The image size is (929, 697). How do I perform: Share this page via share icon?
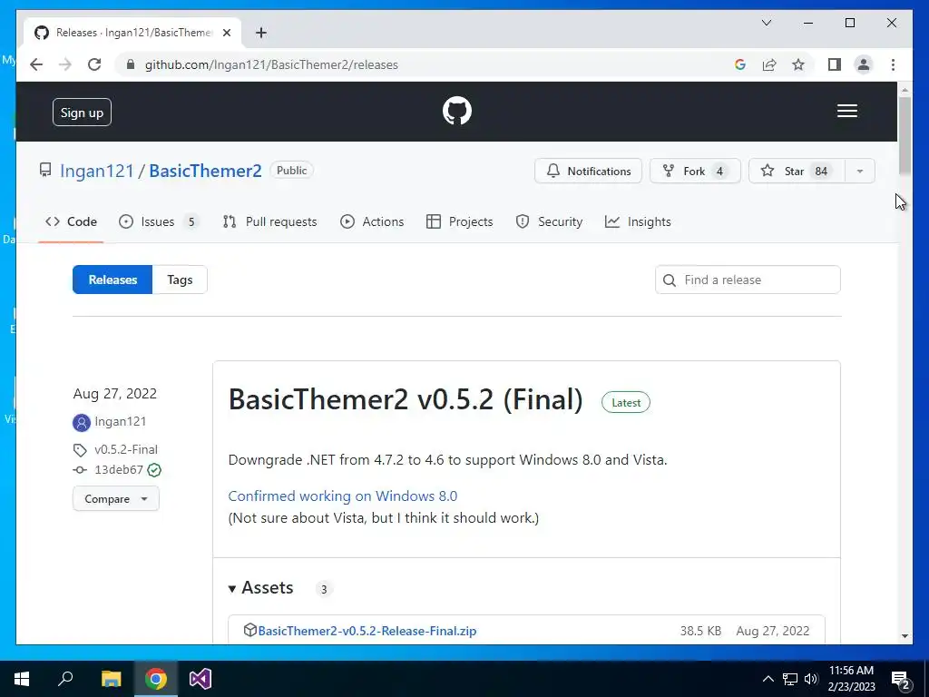pos(769,64)
